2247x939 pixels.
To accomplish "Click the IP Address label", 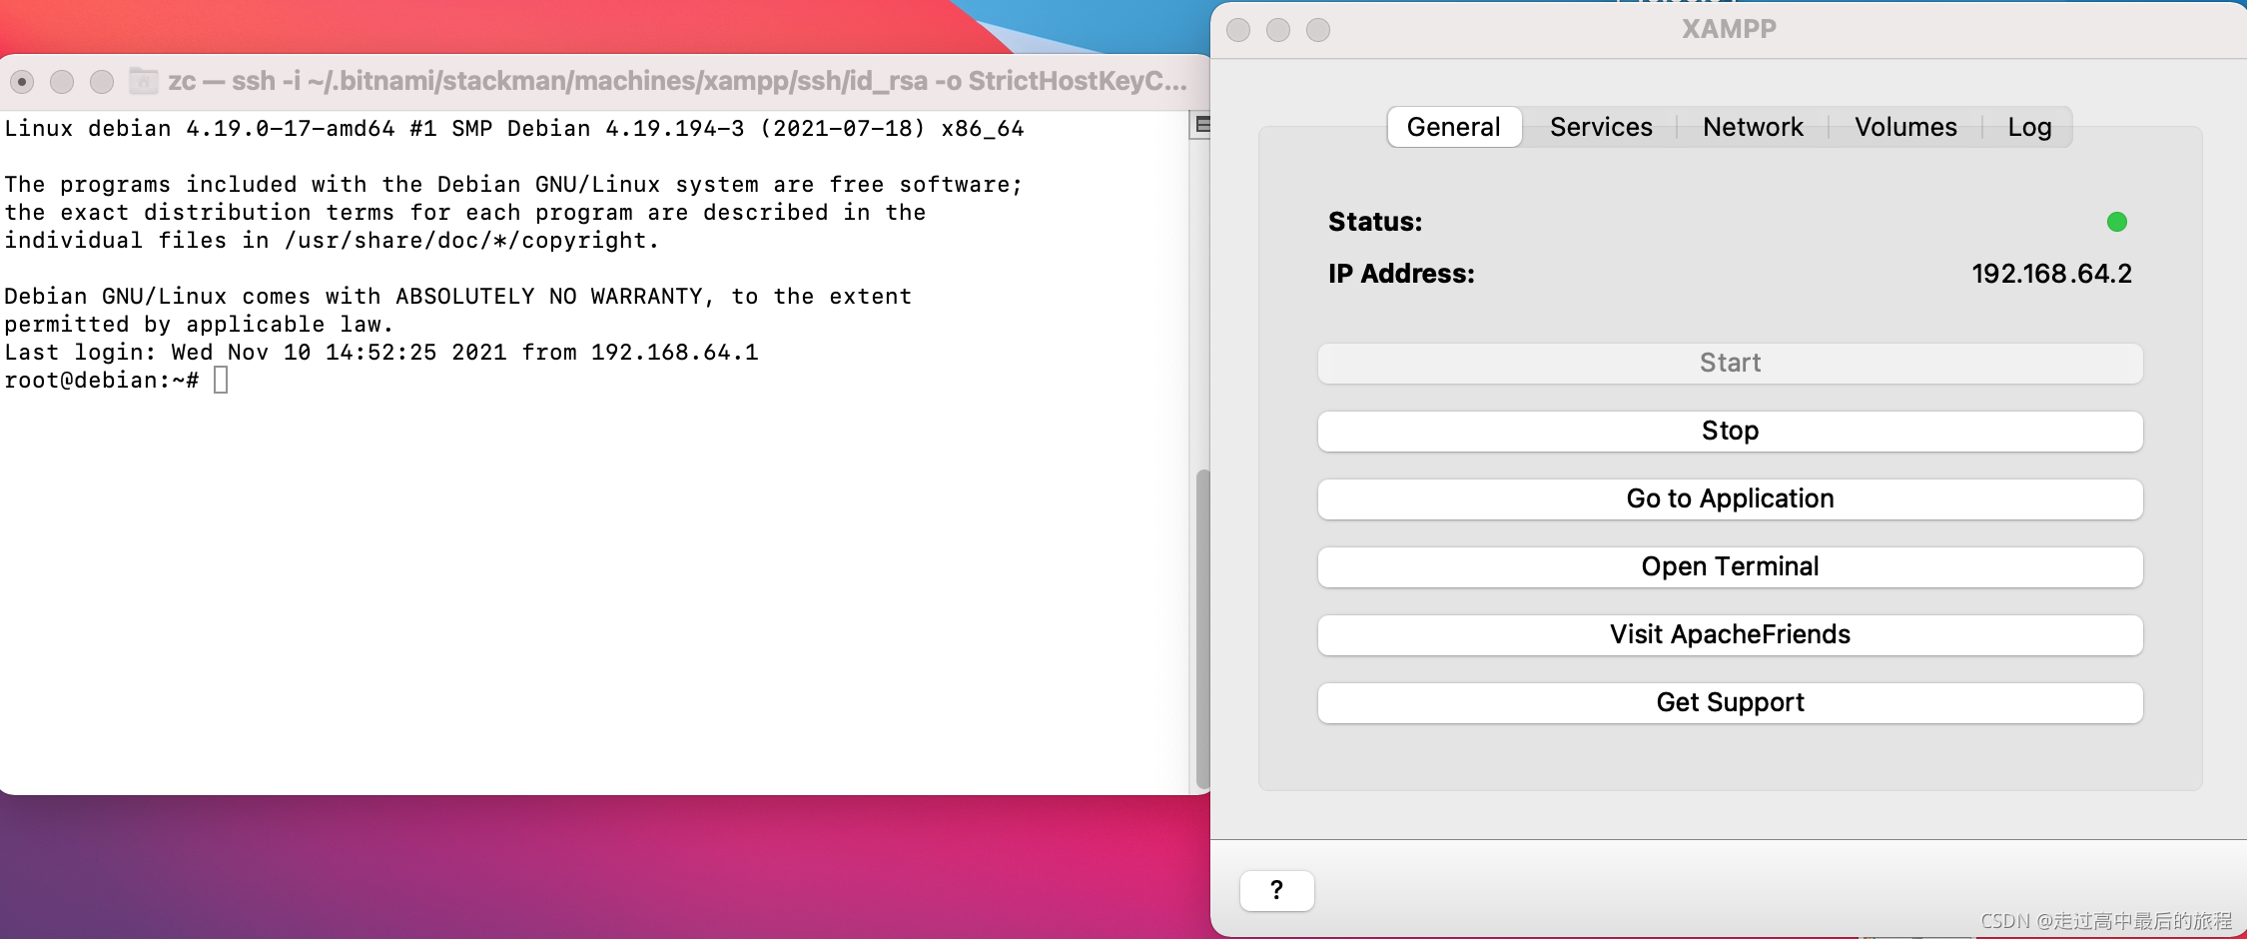I will point(1401,274).
